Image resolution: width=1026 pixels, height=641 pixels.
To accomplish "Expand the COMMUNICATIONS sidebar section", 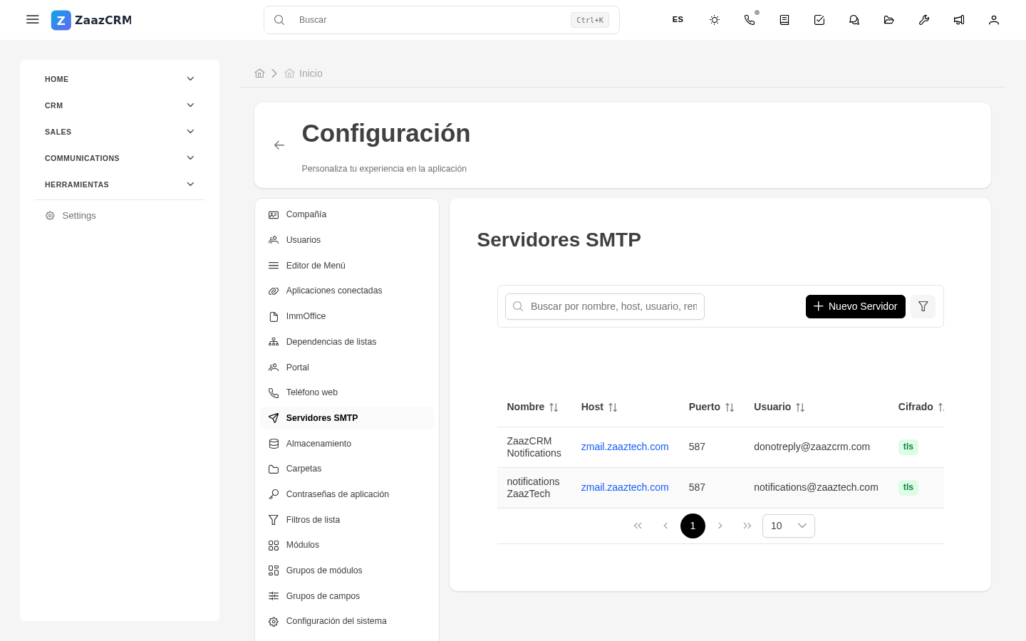I will click(120, 158).
